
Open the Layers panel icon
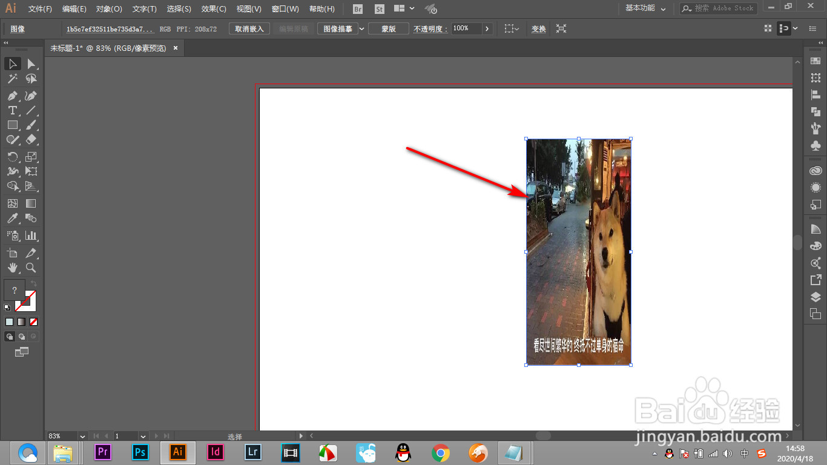pyautogui.click(x=815, y=297)
